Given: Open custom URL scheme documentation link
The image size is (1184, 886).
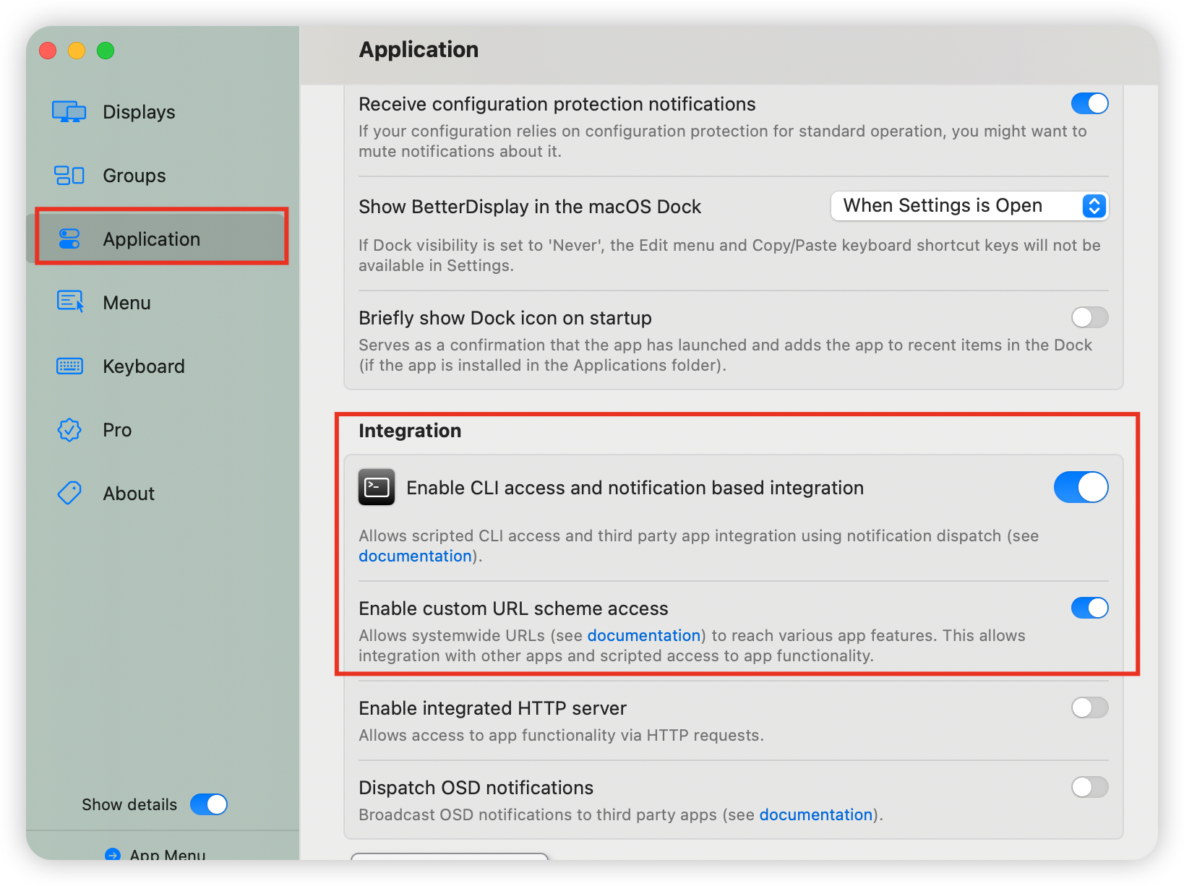Looking at the screenshot, I should coord(644,635).
